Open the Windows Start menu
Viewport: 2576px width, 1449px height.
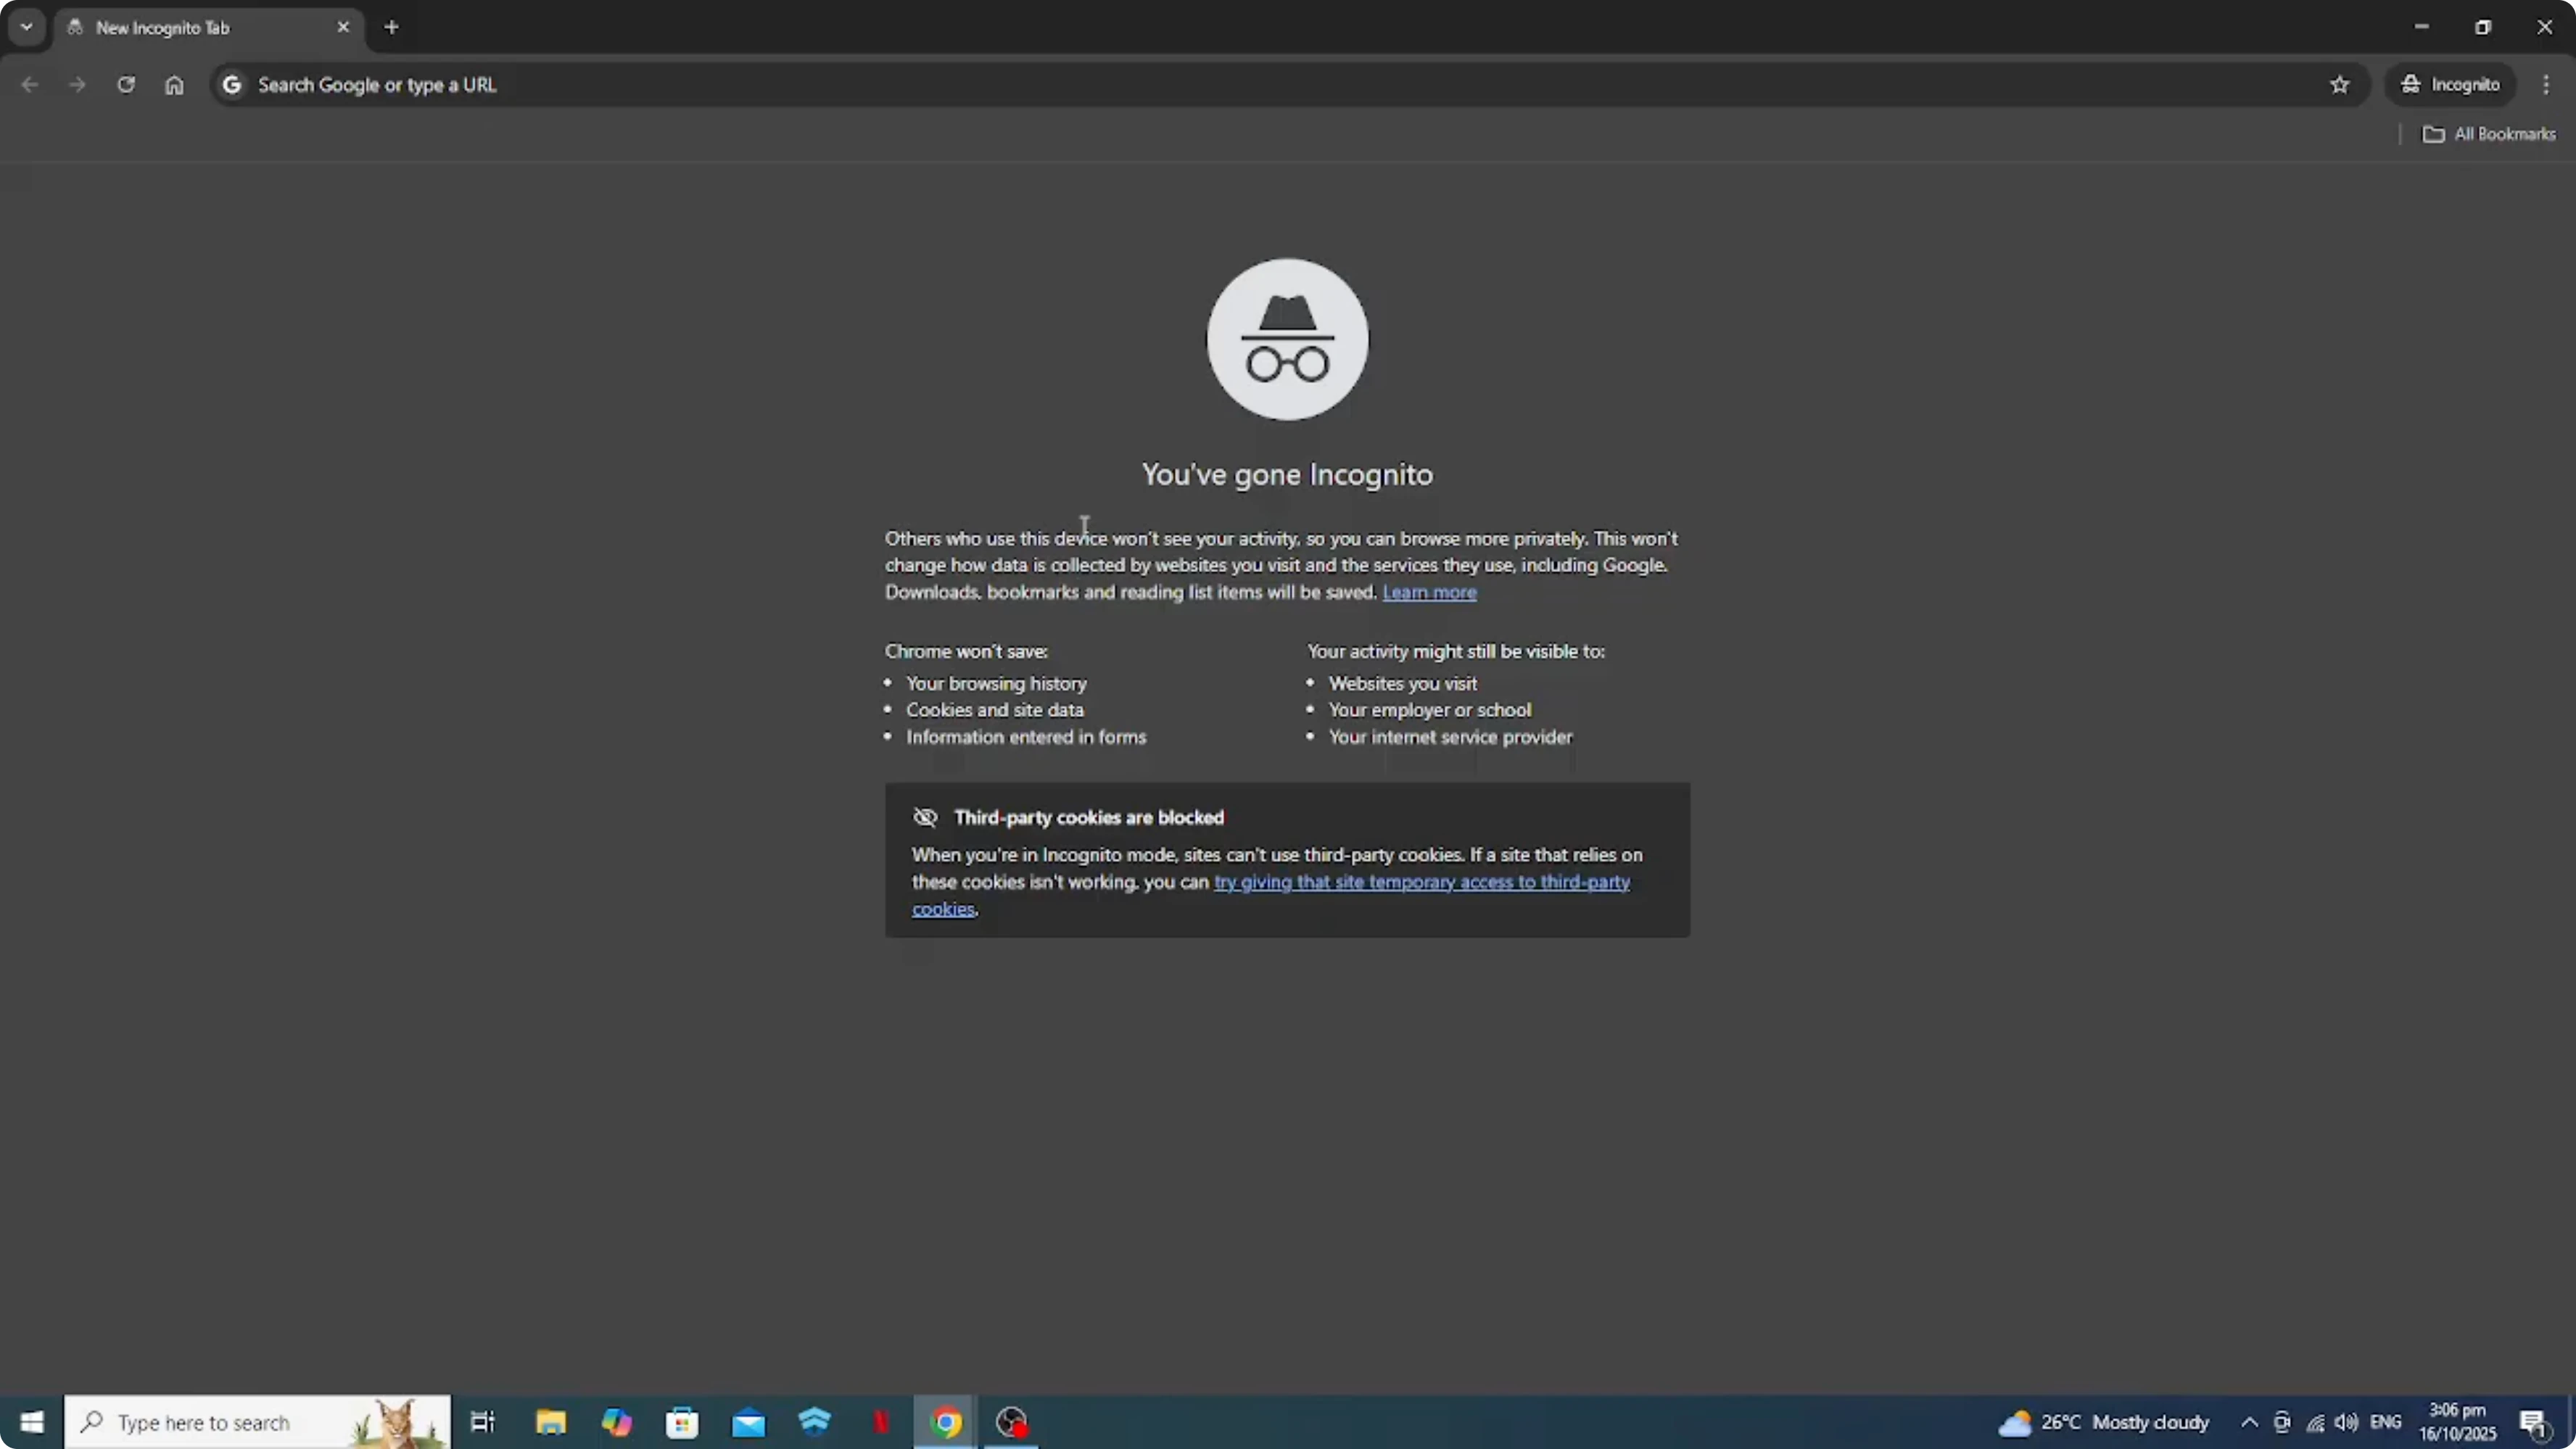tap(32, 1422)
